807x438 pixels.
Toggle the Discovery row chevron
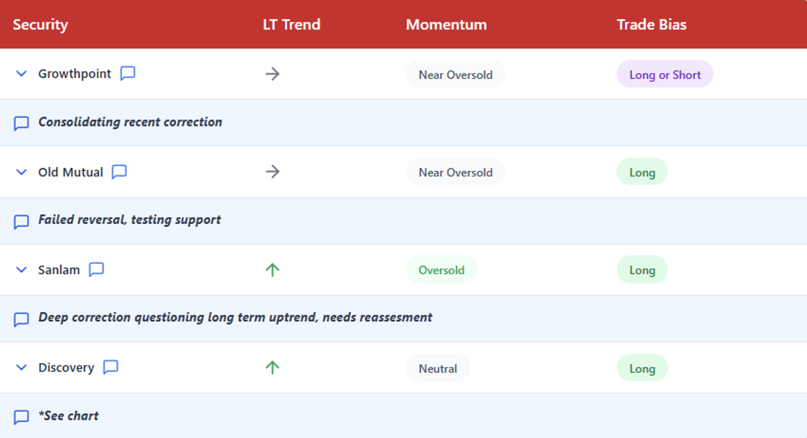21,367
